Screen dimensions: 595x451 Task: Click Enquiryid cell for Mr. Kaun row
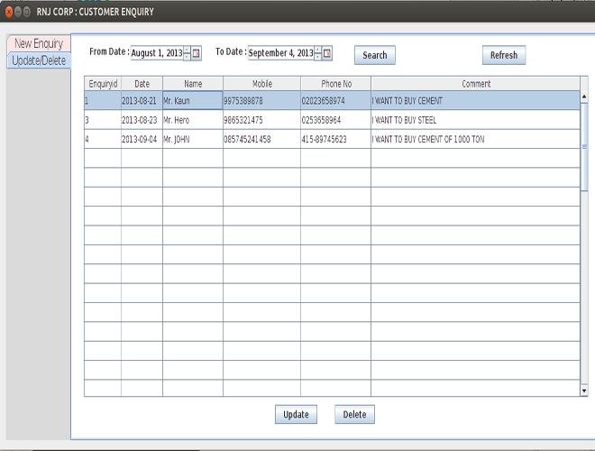[103, 101]
